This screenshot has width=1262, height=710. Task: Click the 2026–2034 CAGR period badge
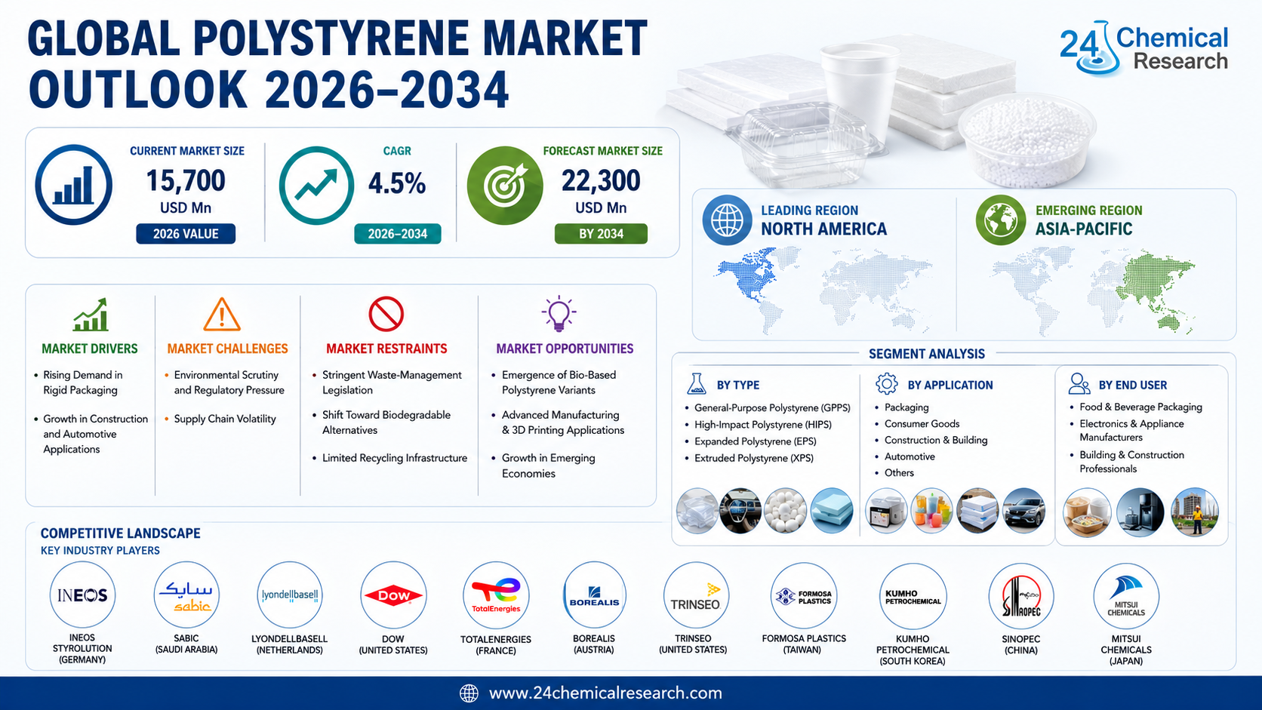[398, 234]
